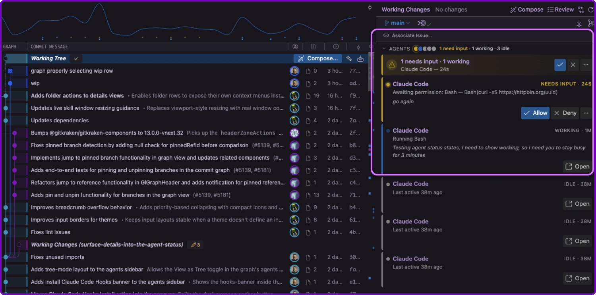Approve via checkmark in the needs-input banner
This screenshot has width=596, height=295.
coord(560,65)
